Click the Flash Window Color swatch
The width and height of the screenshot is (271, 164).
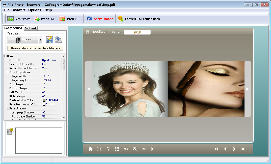click(43, 100)
